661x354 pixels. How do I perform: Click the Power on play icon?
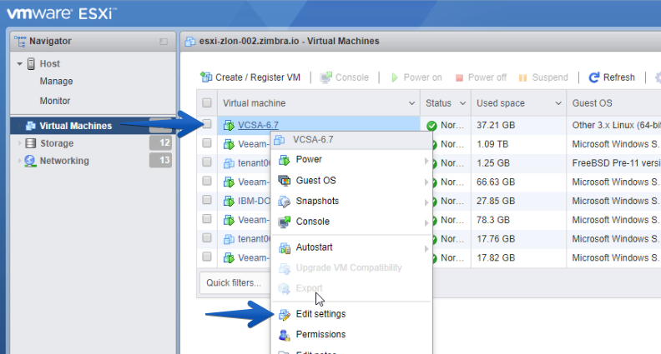click(395, 77)
